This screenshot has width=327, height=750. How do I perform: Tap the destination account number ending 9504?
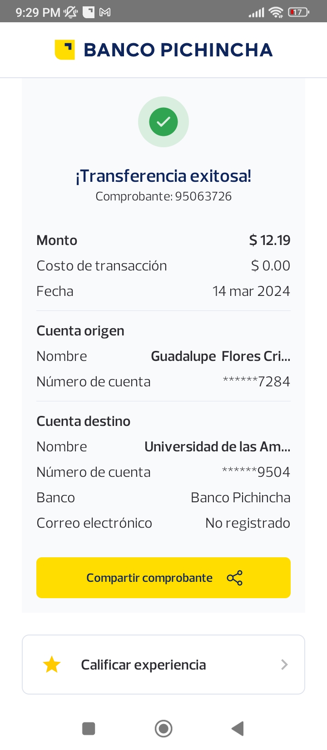[256, 472]
